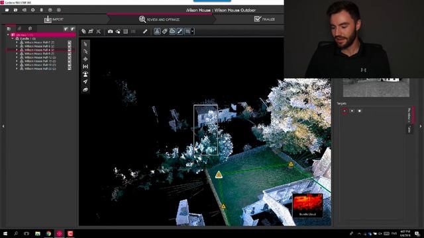Activate the orbit view tool

85,89
